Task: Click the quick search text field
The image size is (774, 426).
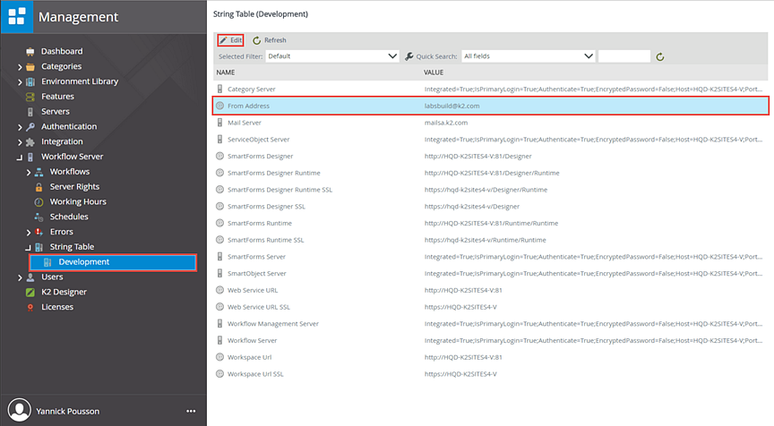Action: [623, 56]
